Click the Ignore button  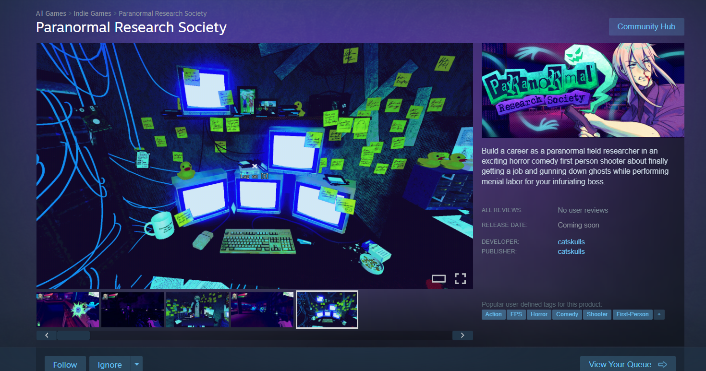[x=110, y=364]
